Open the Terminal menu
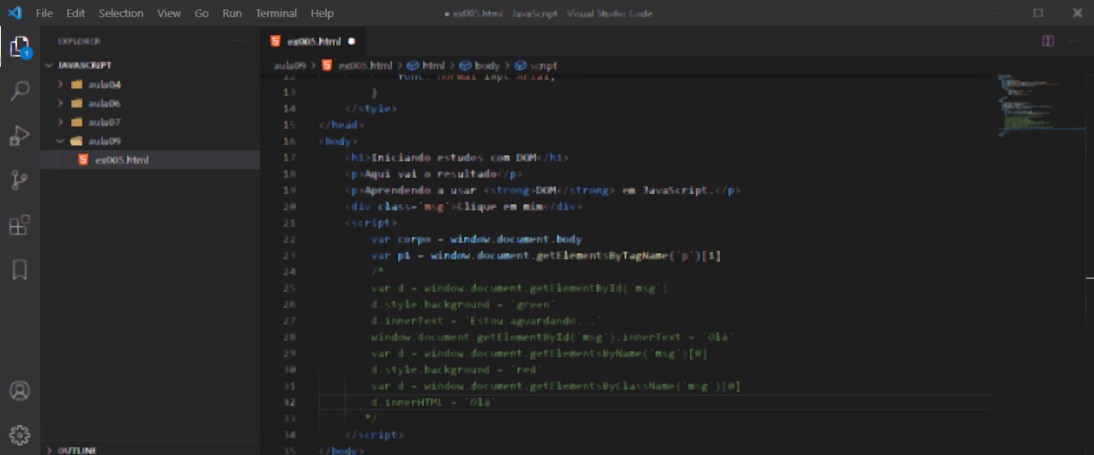The height and width of the screenshot is (455, 1094). (x=276, y=13)
